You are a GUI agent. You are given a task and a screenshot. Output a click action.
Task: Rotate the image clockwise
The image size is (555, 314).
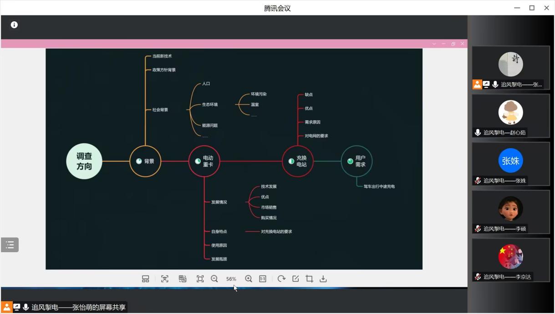281,279
